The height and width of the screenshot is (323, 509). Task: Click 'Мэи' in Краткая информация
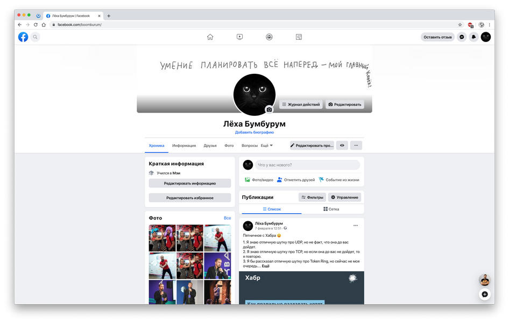pos(176,173)
